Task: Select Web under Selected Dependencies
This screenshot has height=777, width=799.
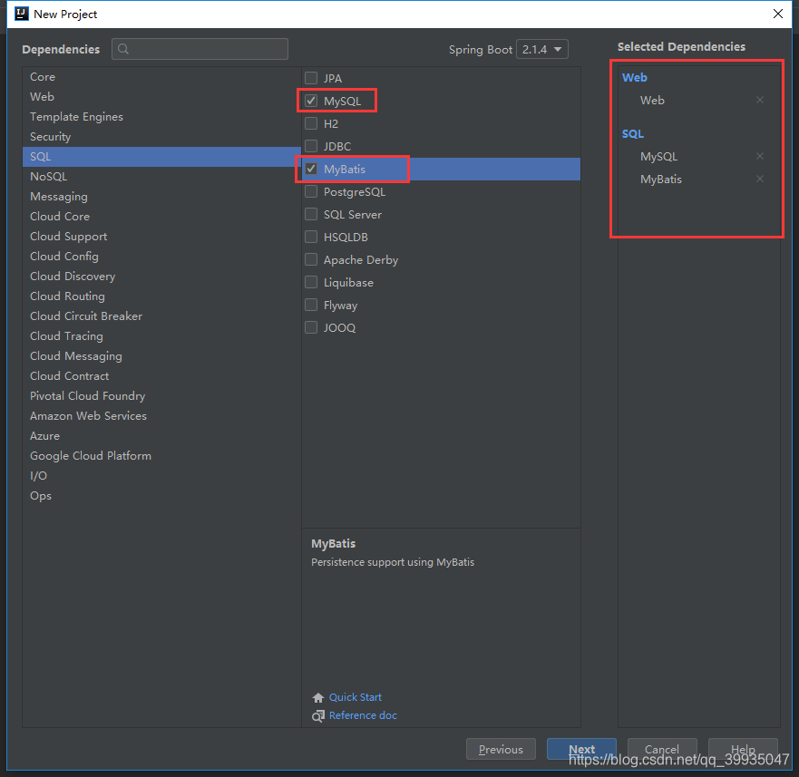Action: click(x=652, y=101)
